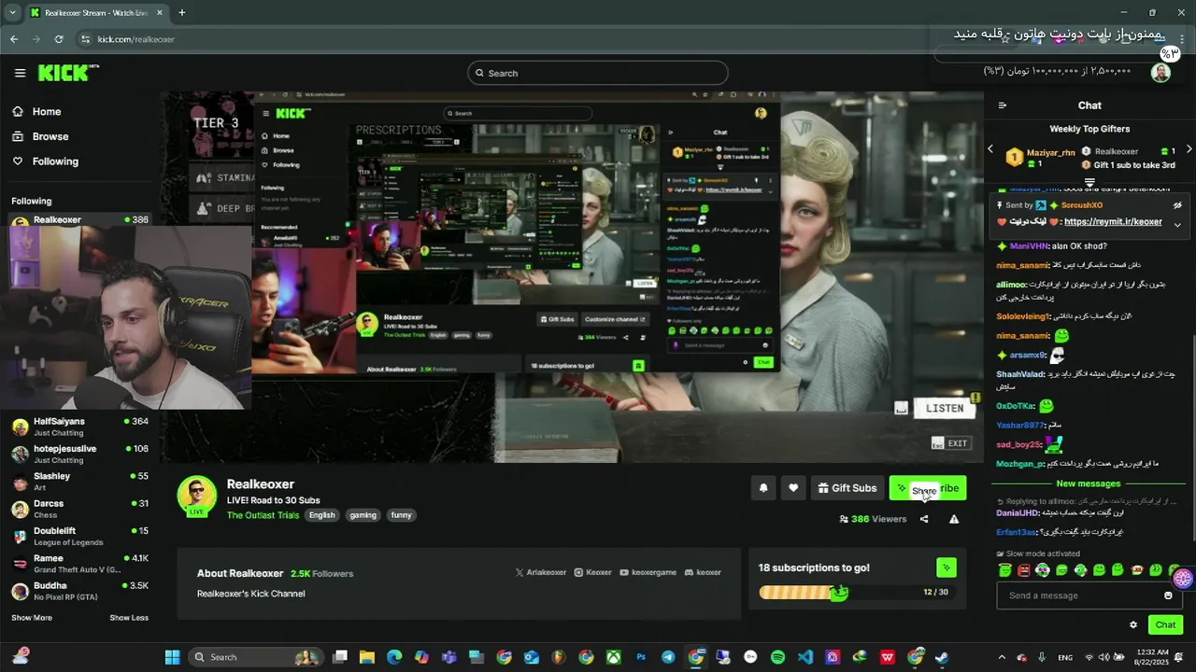Show next Weekly Top Gifters page

(x=1189, y=149)
